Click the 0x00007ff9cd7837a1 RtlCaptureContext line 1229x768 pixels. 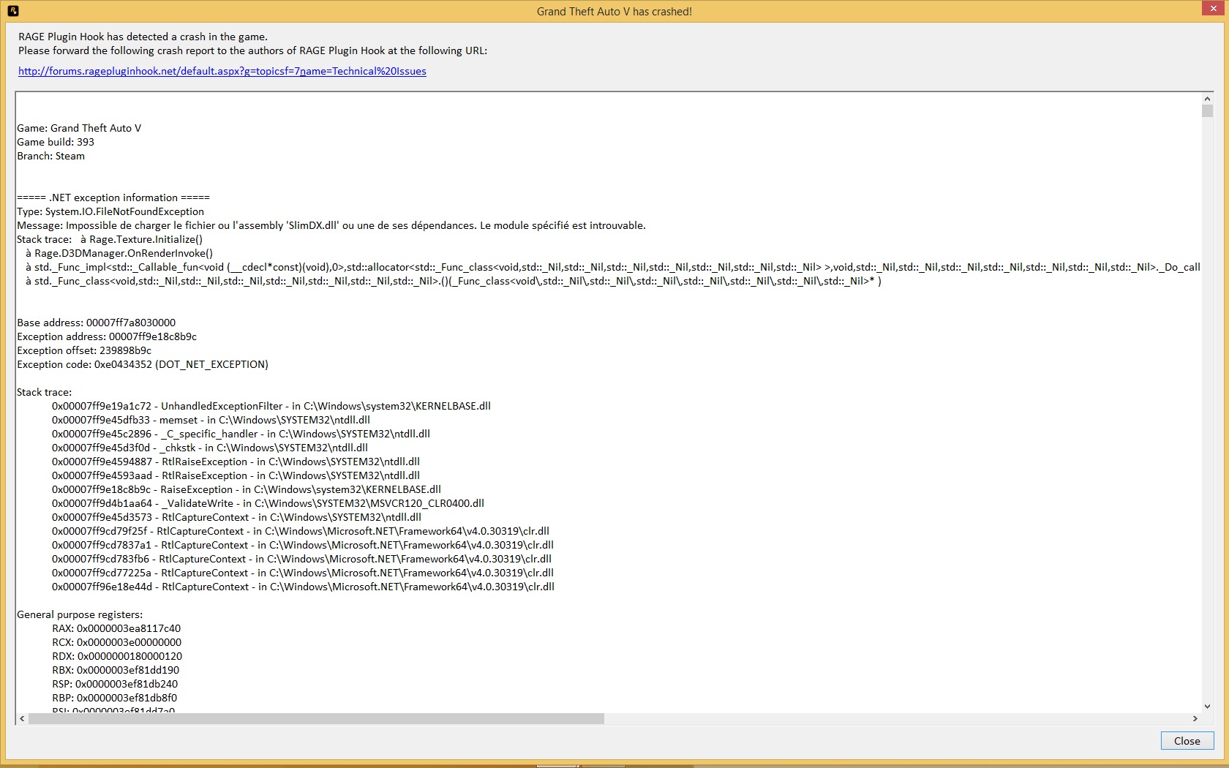(303, 545)
